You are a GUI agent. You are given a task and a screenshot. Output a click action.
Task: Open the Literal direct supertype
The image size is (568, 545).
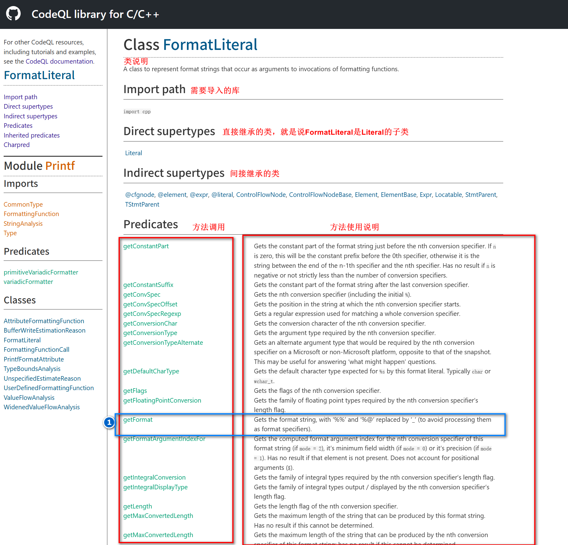coord(133,153)
